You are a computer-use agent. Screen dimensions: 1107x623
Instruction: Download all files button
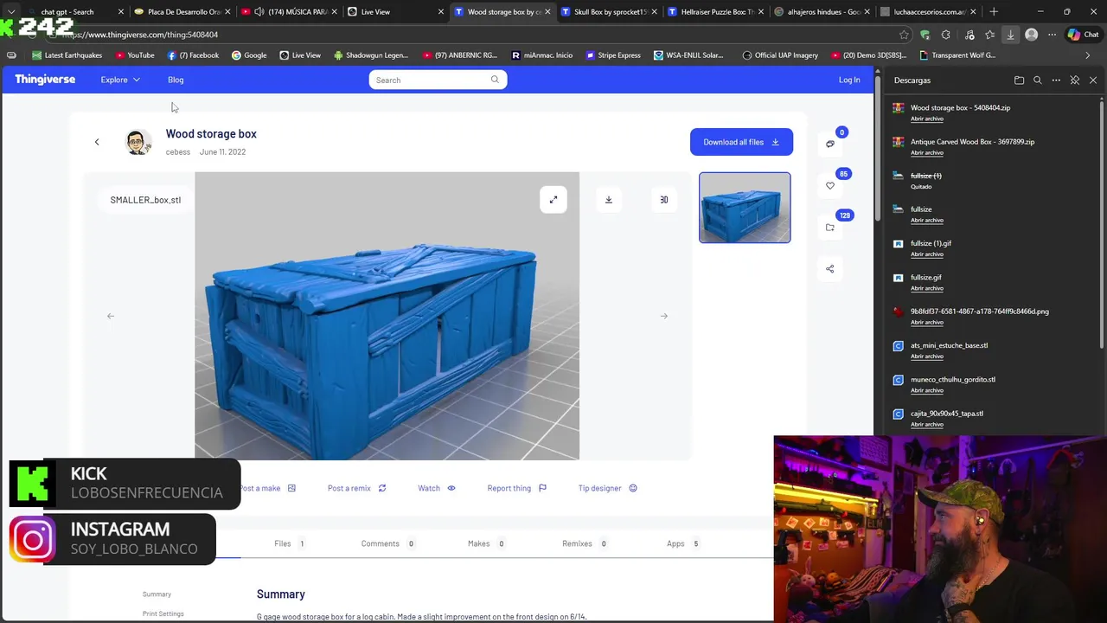pos(741,142)
